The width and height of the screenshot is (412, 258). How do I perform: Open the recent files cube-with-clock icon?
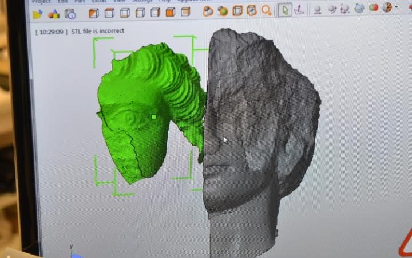tap(70, 13)
